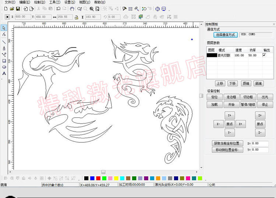Click the vertical scrollbar down arrow
Image resolution: width=276 pixels, height=198 pixels.
coord(201,168)
